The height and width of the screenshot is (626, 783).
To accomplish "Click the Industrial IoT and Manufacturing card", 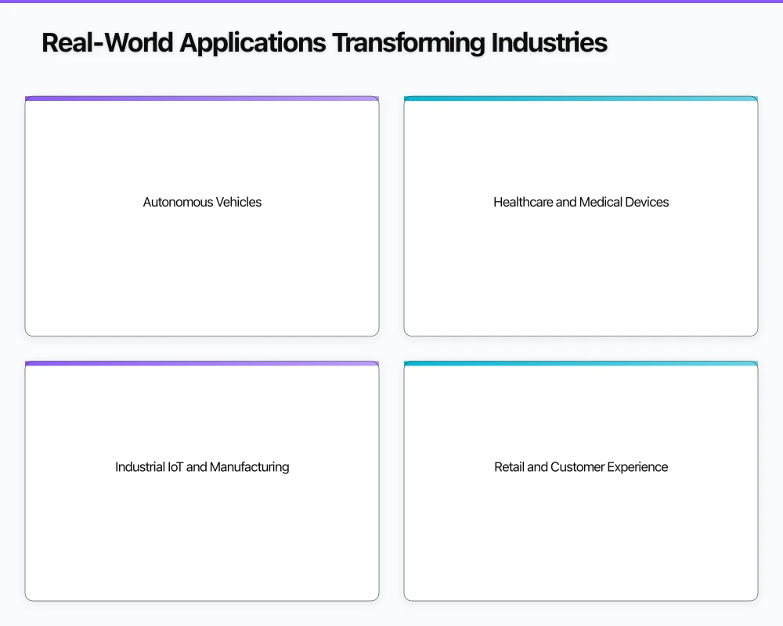I will coord(202,481).
